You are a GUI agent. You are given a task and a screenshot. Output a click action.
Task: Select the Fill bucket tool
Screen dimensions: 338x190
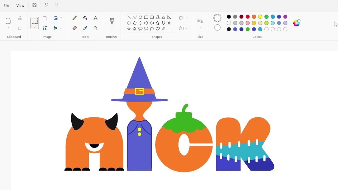85,18
